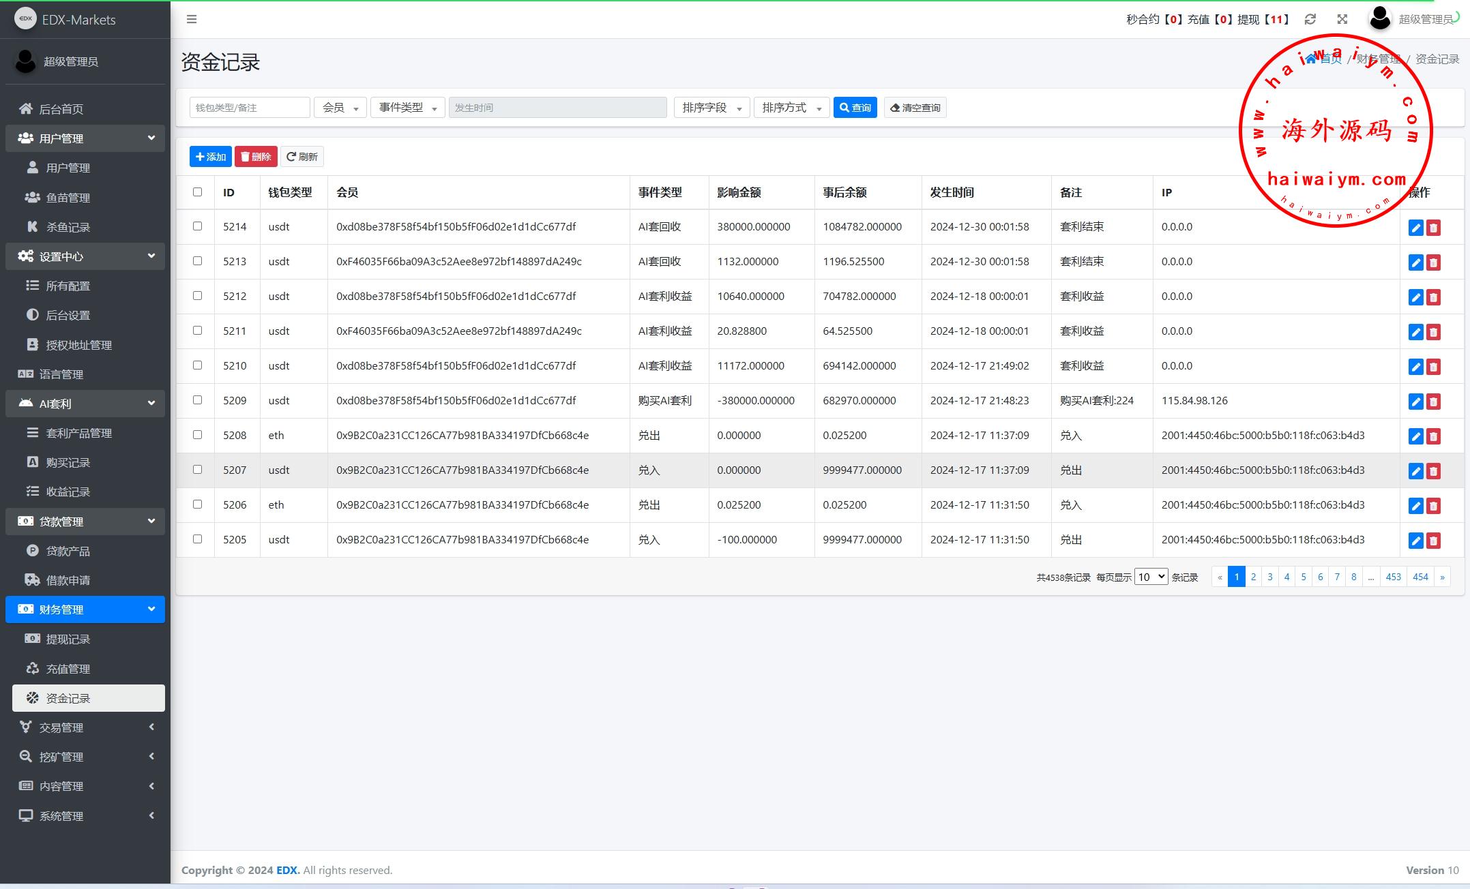
Task: Click edit pencil icon for record 5206
Action: click(x=1415, y=506)
